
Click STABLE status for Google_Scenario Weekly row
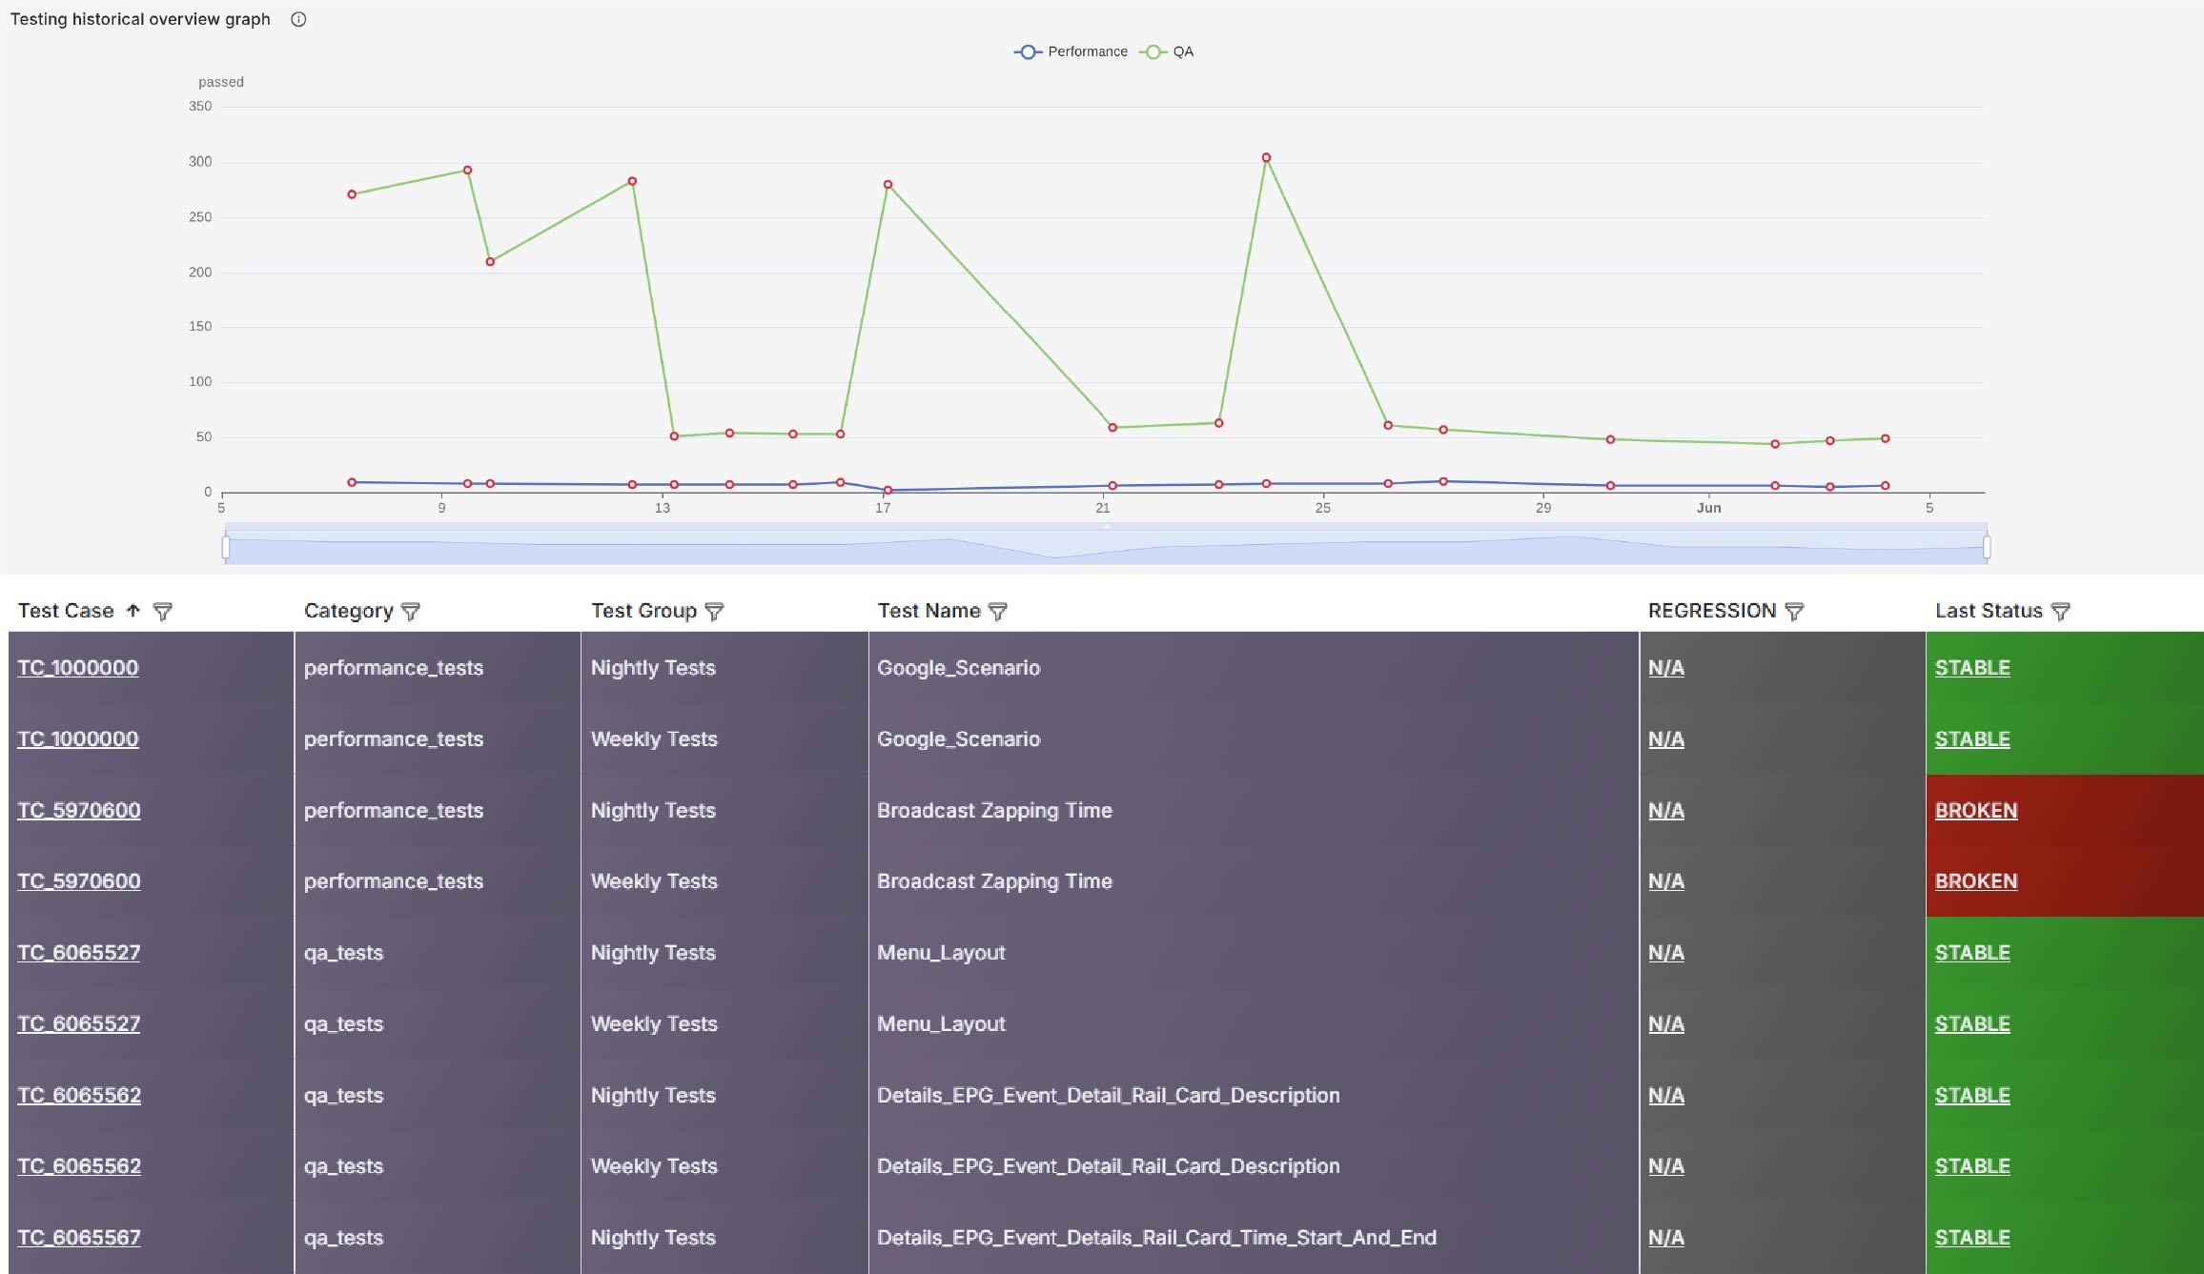(x=1972, y=739)
